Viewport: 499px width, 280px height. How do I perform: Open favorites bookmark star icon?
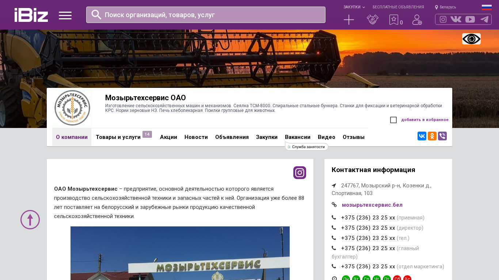393,20
